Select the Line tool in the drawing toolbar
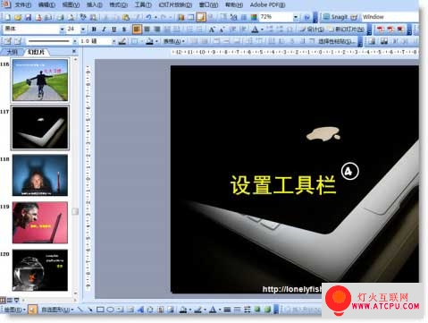428x323 pixels. coord(80,310)
